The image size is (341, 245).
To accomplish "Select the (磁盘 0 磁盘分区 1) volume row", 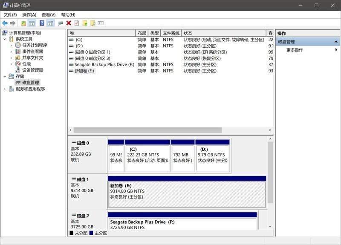I will coord(170,52).
